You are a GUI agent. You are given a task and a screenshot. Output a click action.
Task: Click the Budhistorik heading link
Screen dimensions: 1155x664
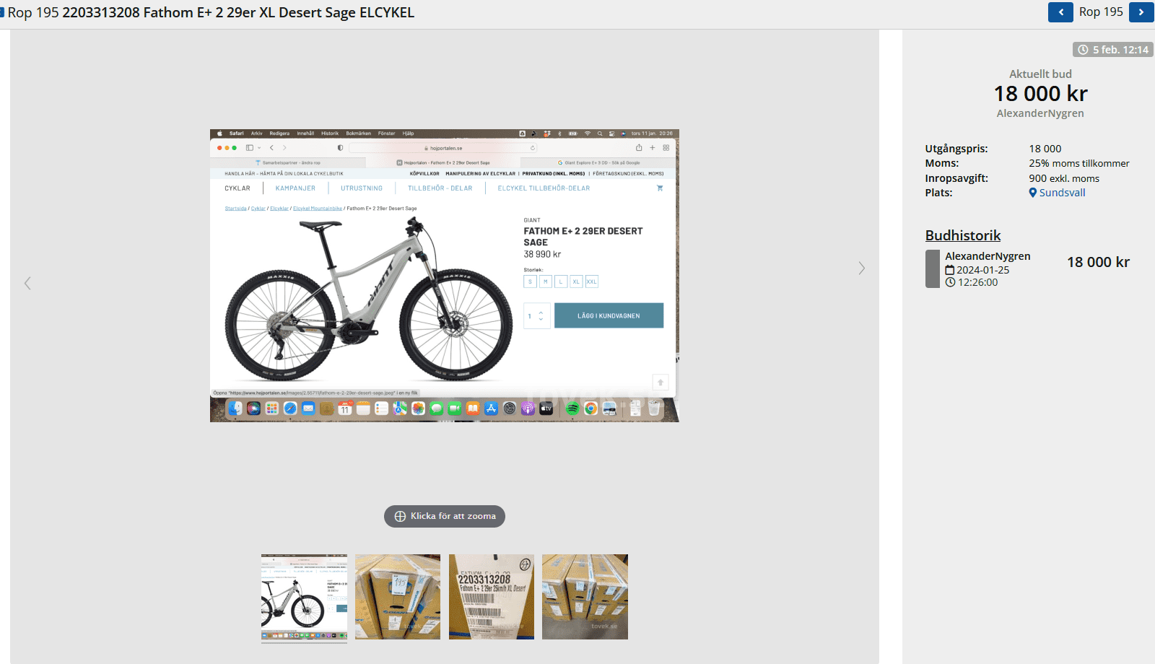tap(963, 235)
